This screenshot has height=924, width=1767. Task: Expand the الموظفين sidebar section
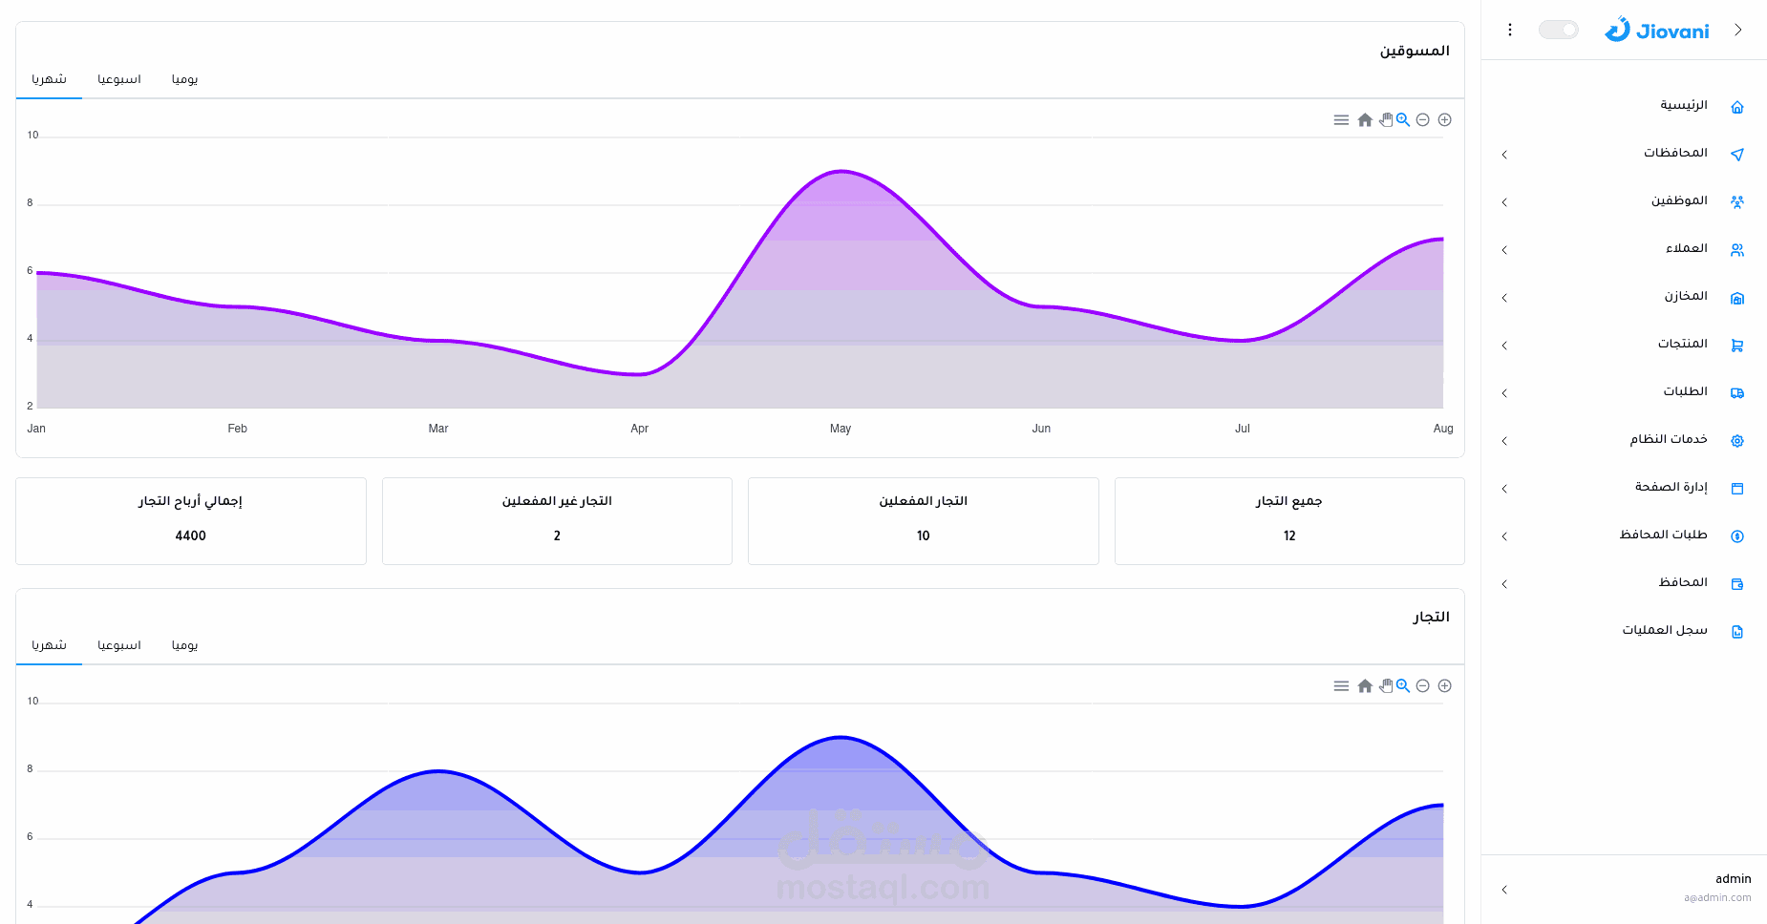pos(1504,202)
